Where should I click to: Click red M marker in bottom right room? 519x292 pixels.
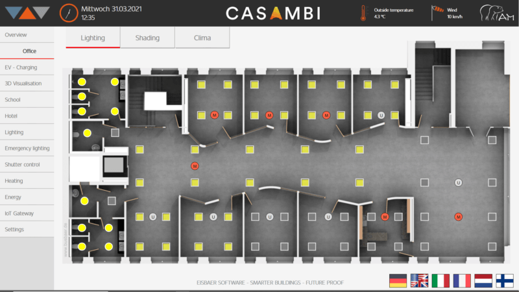point(458,217)
